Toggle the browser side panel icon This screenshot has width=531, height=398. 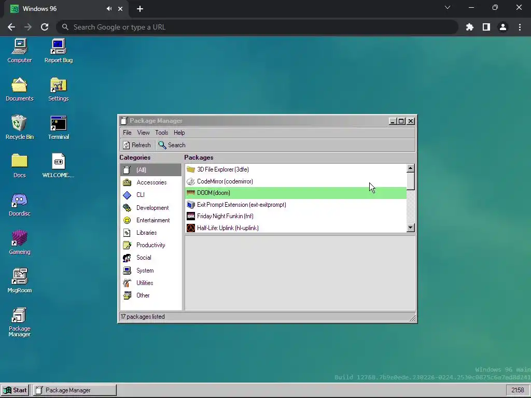click(486, 27)
